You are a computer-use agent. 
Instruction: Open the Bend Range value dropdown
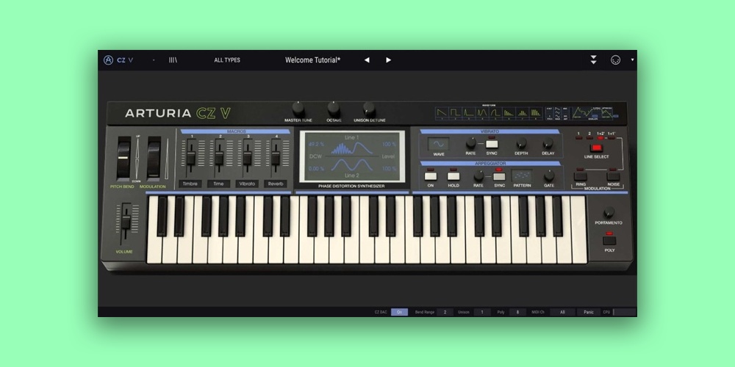tap(445, 312)
